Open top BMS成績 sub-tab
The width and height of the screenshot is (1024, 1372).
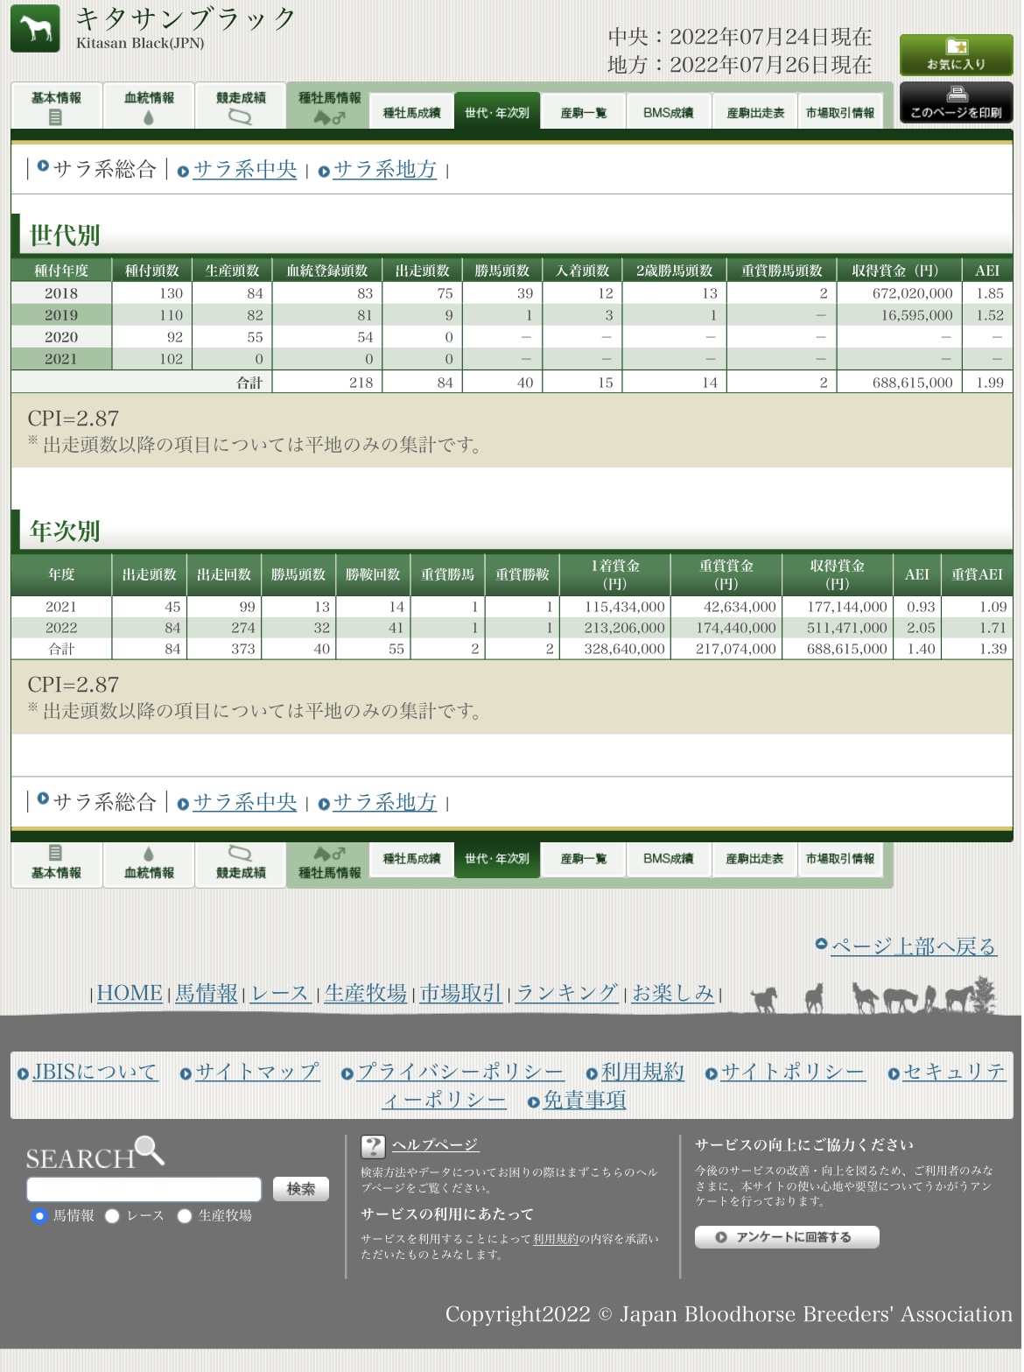668,112
